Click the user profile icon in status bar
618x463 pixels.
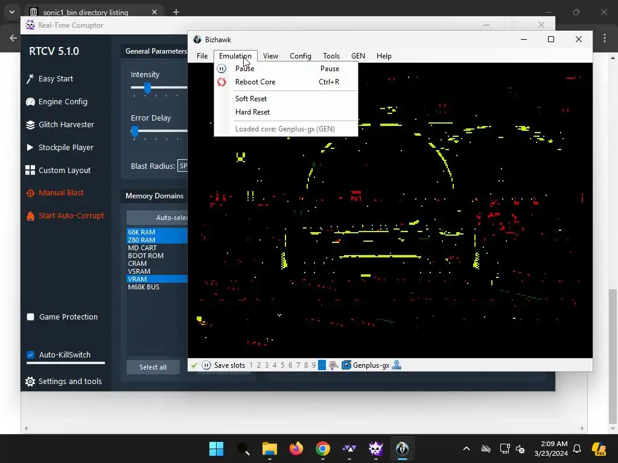click(397, 365)
